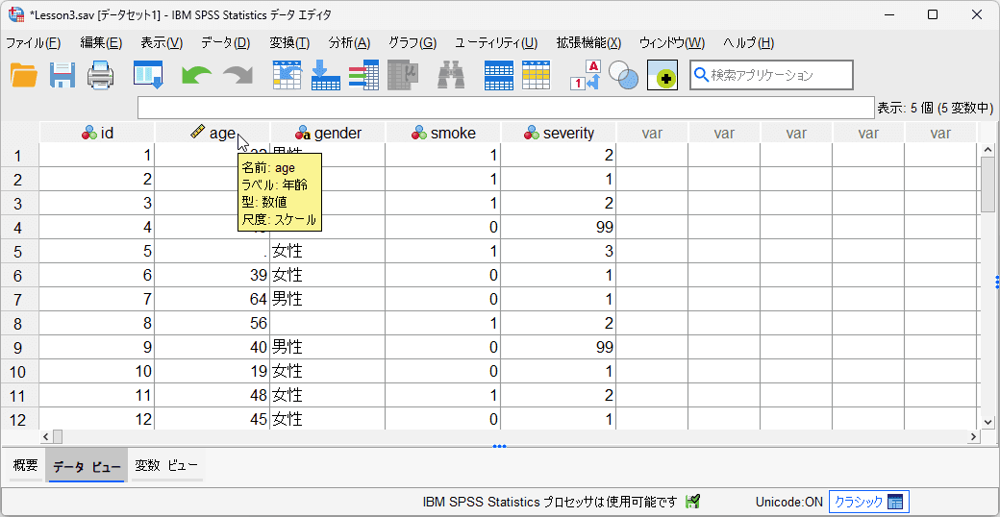Select the age column header
The image size is (1000, 517).
(212, 133)
